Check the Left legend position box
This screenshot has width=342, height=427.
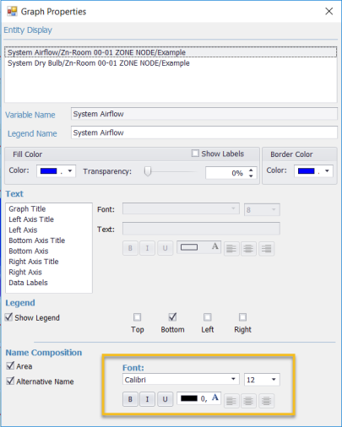(x=208, y=317)
